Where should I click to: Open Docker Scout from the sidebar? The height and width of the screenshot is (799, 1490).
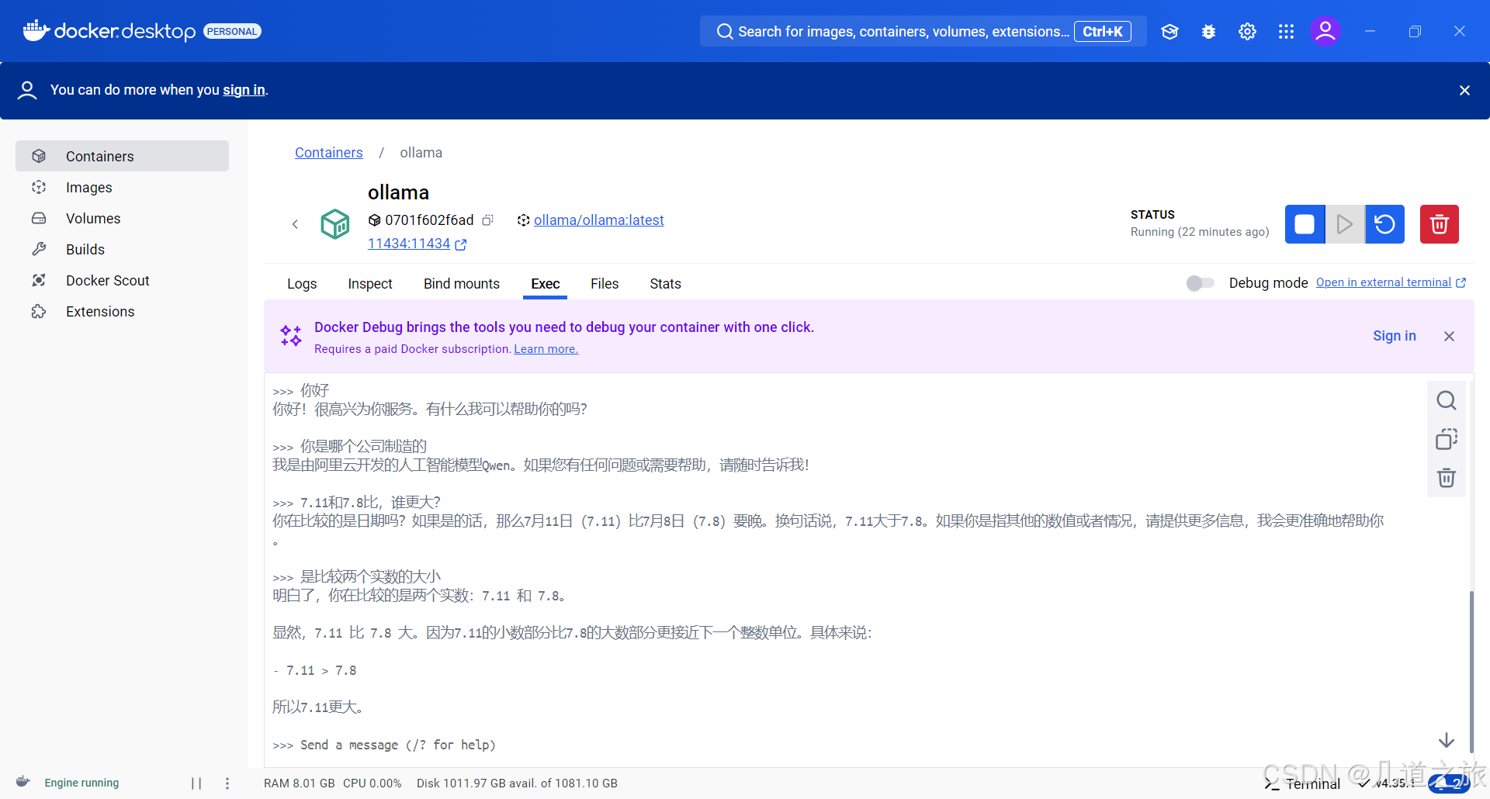[x=108, y=280]
